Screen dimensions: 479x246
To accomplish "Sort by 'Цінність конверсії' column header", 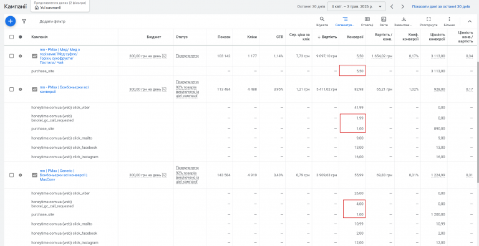I will (x=436, y=37).
